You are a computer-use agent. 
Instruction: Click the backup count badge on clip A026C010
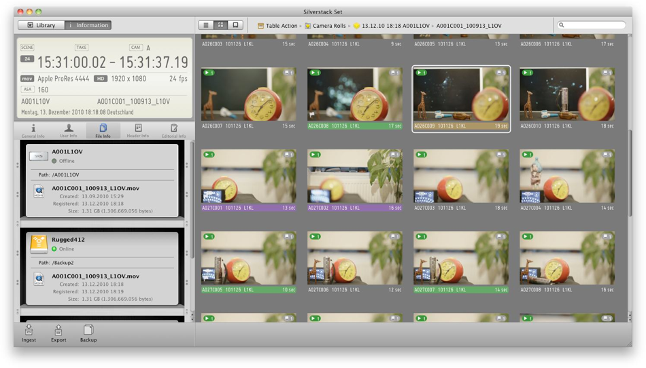click(x=606, y=73)
